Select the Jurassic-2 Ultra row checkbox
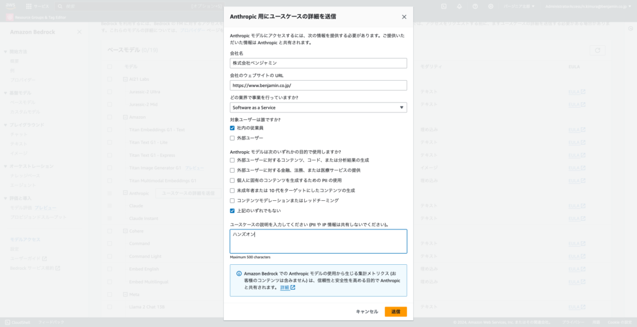The width and height of the screenshot is (637, 327). coord(109,92)
